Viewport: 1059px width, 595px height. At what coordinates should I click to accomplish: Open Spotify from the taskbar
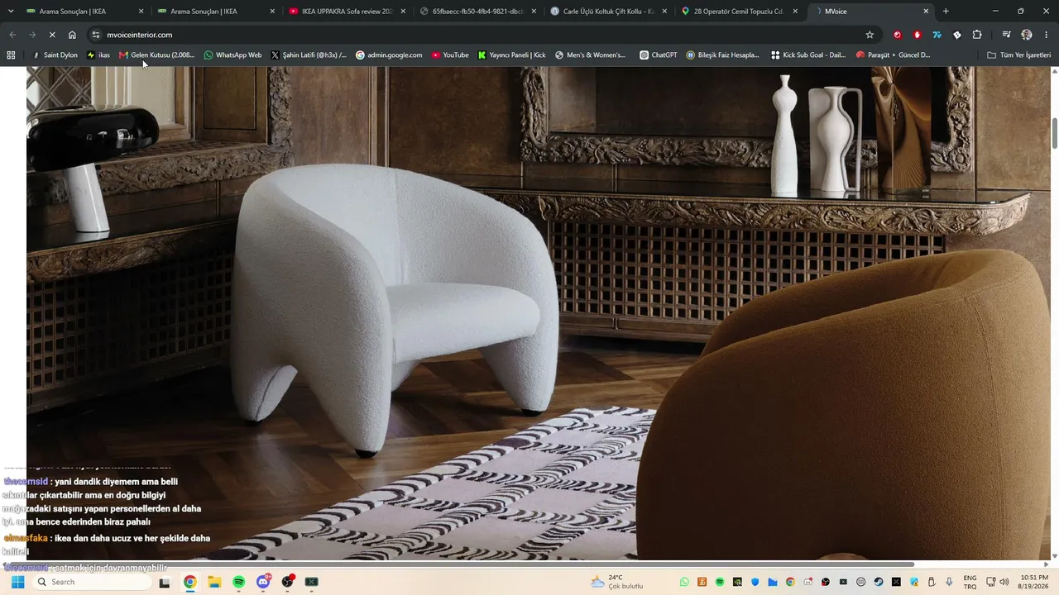[x=238, y=582]
